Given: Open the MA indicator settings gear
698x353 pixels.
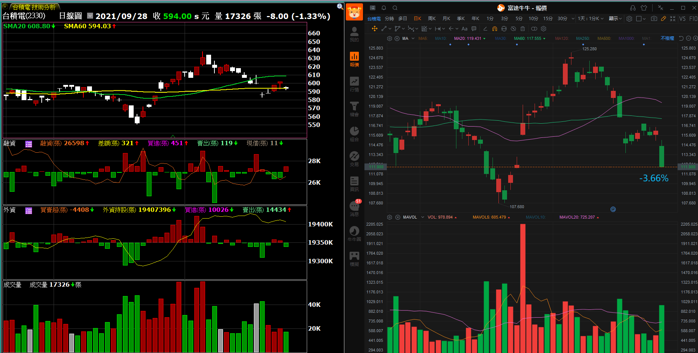Looking at the screenshot, I should [x=389, y=38].
